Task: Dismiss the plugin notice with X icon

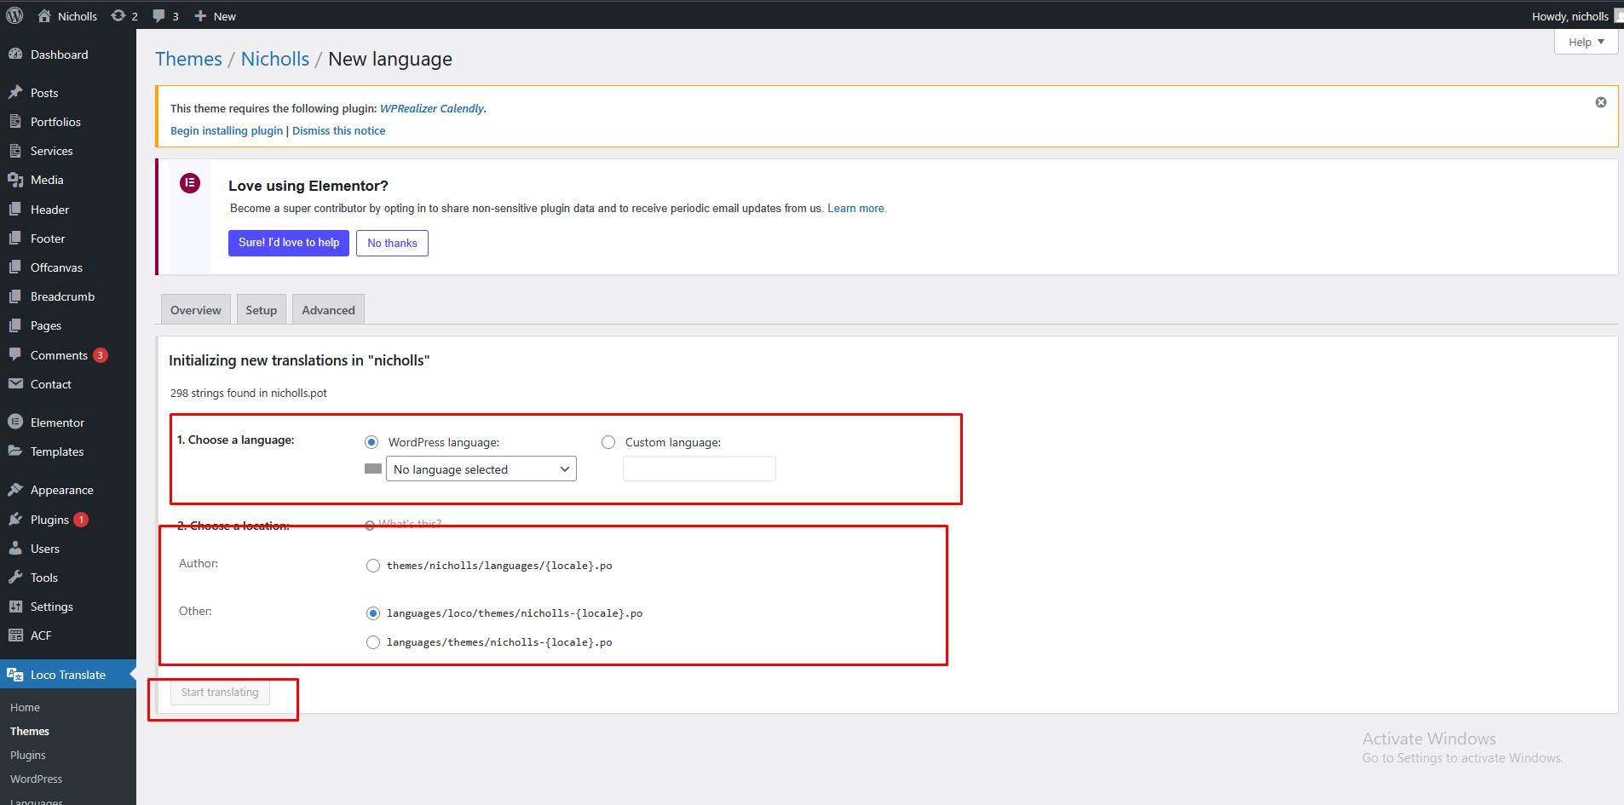Action: pyautogui.click(x=1601, y=102)
